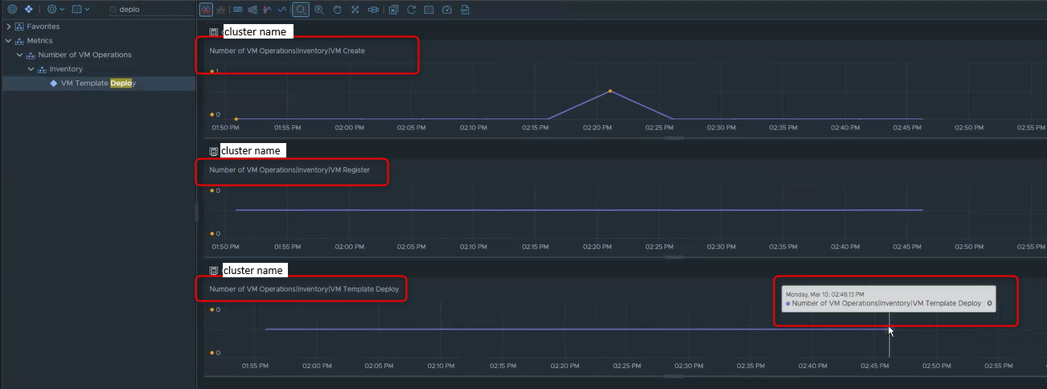Viewport: 1047px width, 389px height.
Task: Click the remove all charts icon
Action: tap(393, 10)
